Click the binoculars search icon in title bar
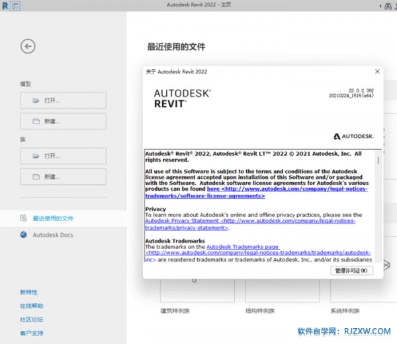The width and height of the screenshot is (397, 344). (x=388, y=6)
